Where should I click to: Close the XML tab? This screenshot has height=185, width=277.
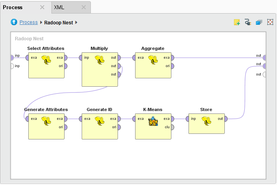(x=83, y=7)
